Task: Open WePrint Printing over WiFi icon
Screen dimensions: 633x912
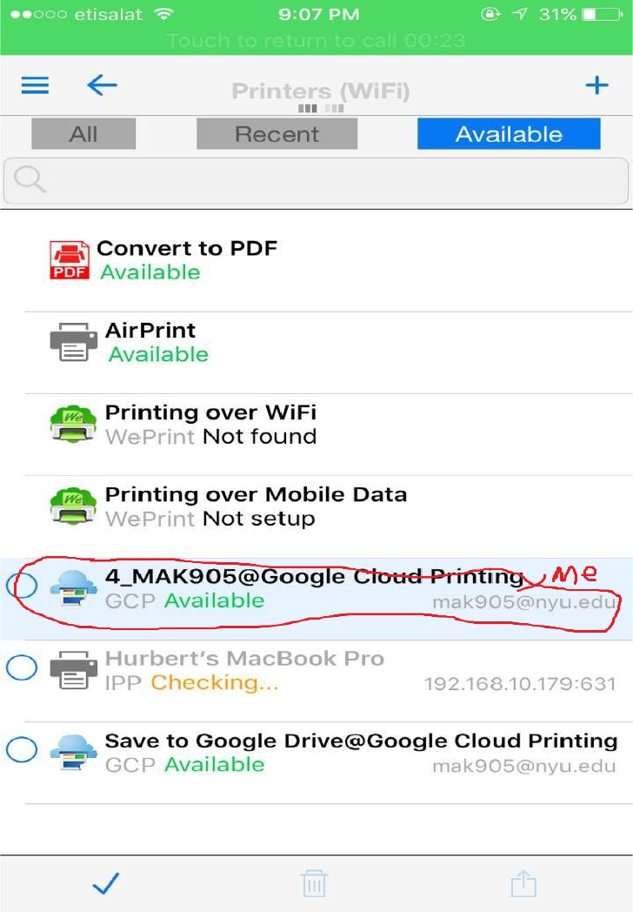Action: tap(73, 424)
